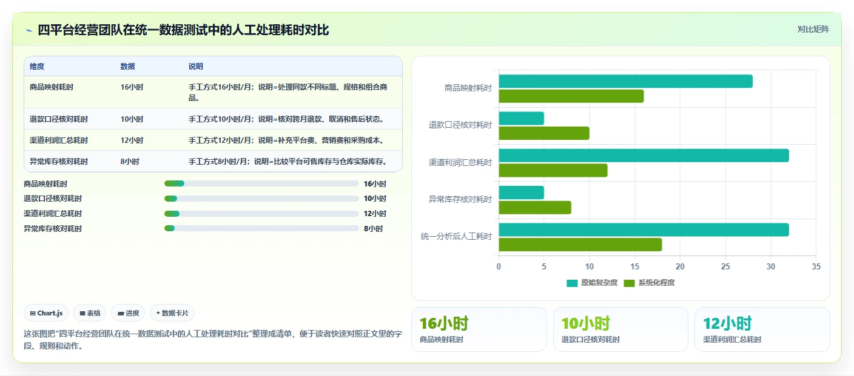
Task: Click green bar for 商品映射耗时 in chart
Action: pyautogui.click(x=571, y=96)
